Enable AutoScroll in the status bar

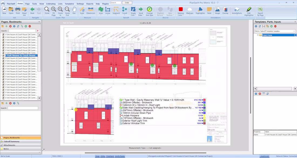click(x=264, y=156)
